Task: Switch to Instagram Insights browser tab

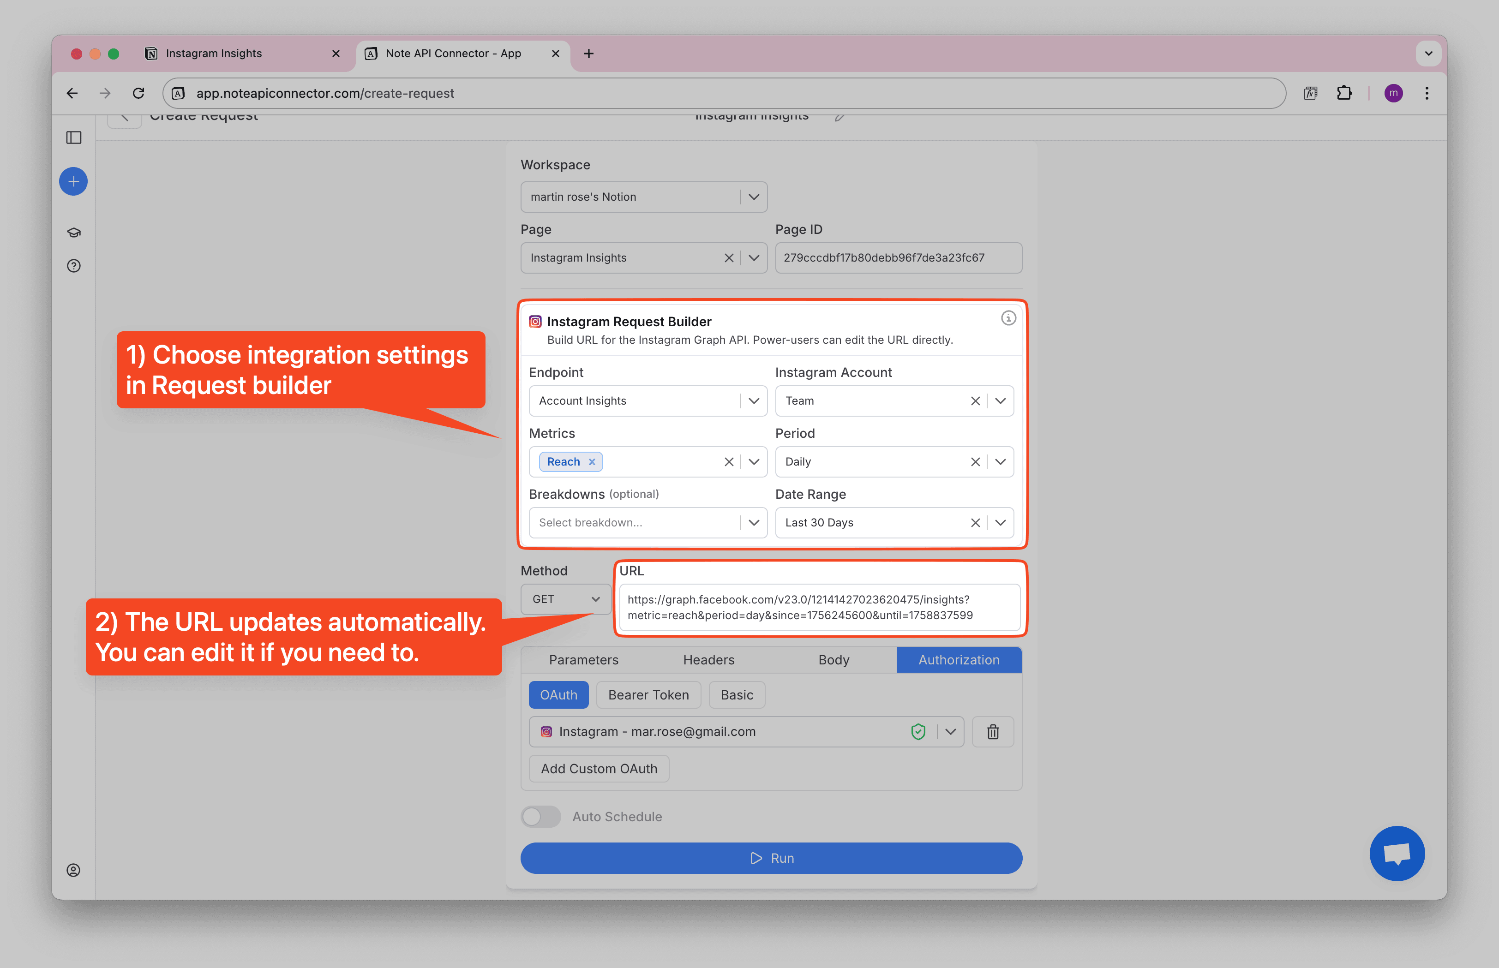Action: (x=242, y=54)
